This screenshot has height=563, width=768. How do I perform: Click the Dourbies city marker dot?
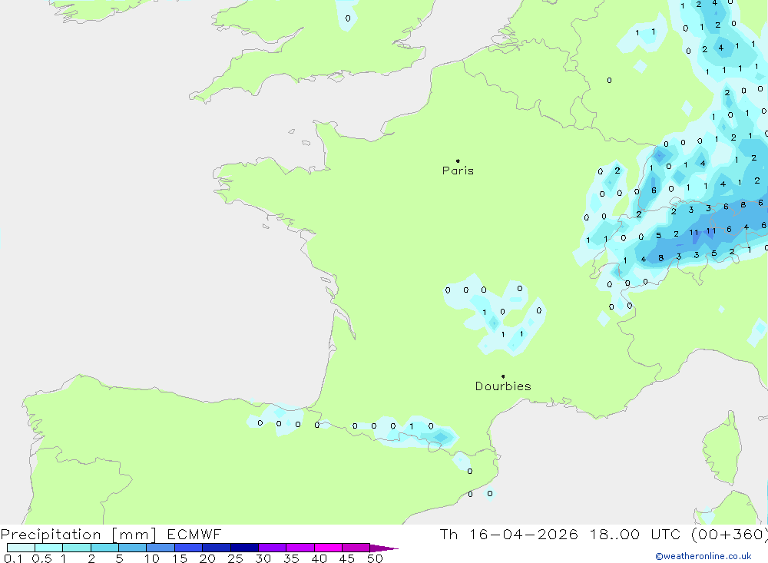click(x=503, y=376)
